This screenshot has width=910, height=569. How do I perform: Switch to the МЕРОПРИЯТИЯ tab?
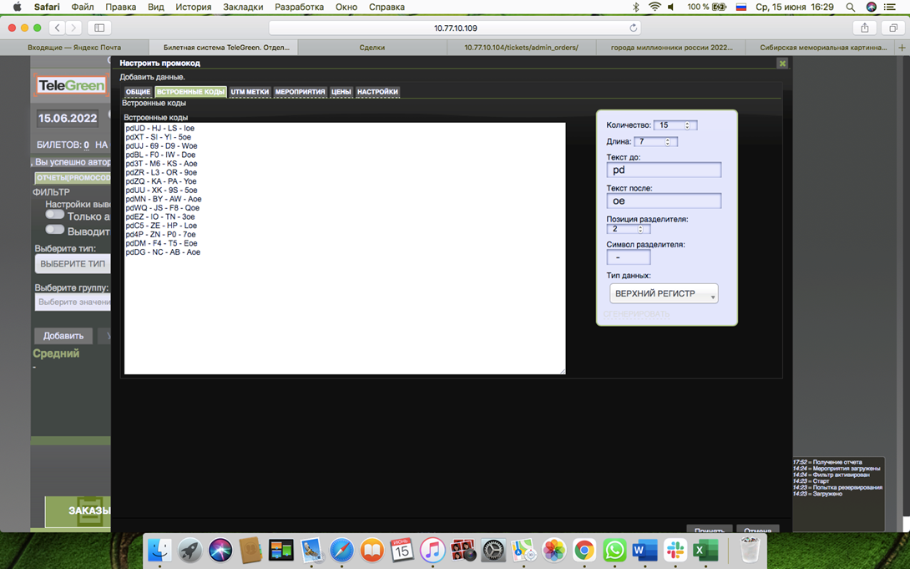coord(300,92)
